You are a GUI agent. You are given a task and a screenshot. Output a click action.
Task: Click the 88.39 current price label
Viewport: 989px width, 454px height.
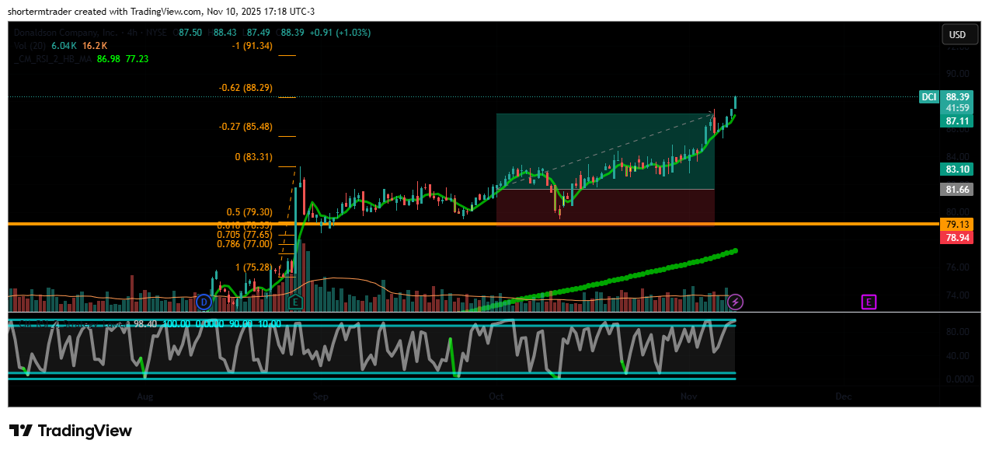956,97
